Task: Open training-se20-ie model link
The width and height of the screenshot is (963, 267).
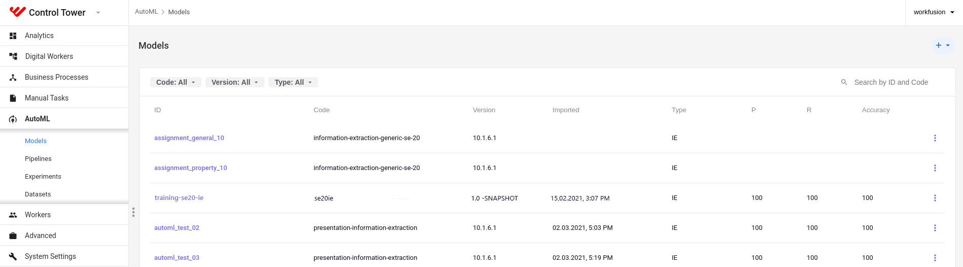Action: (x=179, y=198)
